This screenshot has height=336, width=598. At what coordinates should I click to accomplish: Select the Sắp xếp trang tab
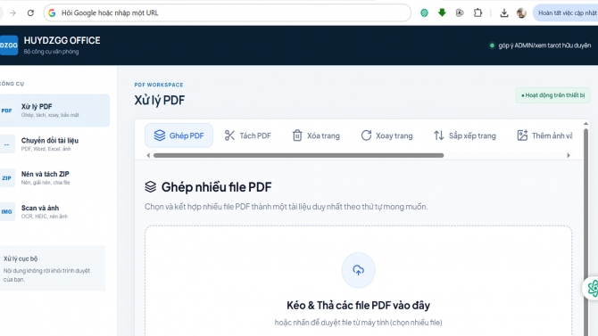[x=464, y=135]
